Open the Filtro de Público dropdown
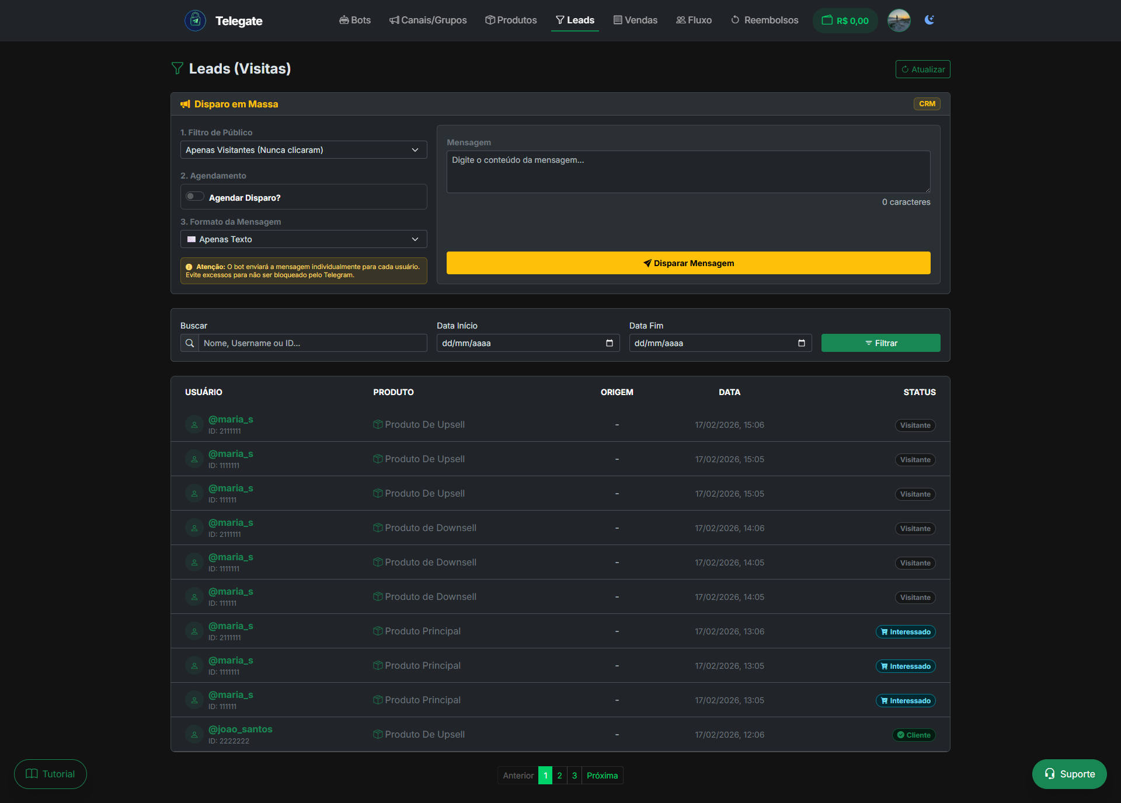This screenshot has height=803, width=1121. pos(303,150)
